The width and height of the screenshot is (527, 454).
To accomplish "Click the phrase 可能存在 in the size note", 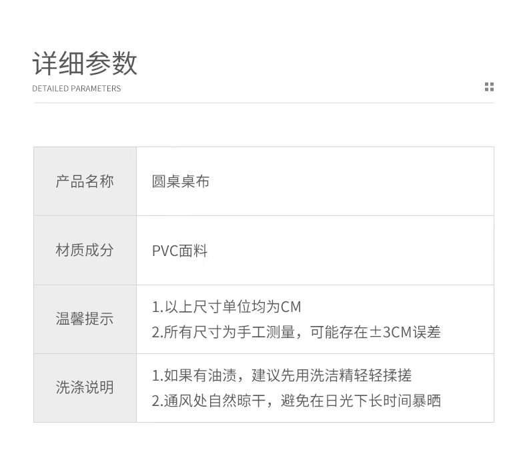I will point(340,332).
